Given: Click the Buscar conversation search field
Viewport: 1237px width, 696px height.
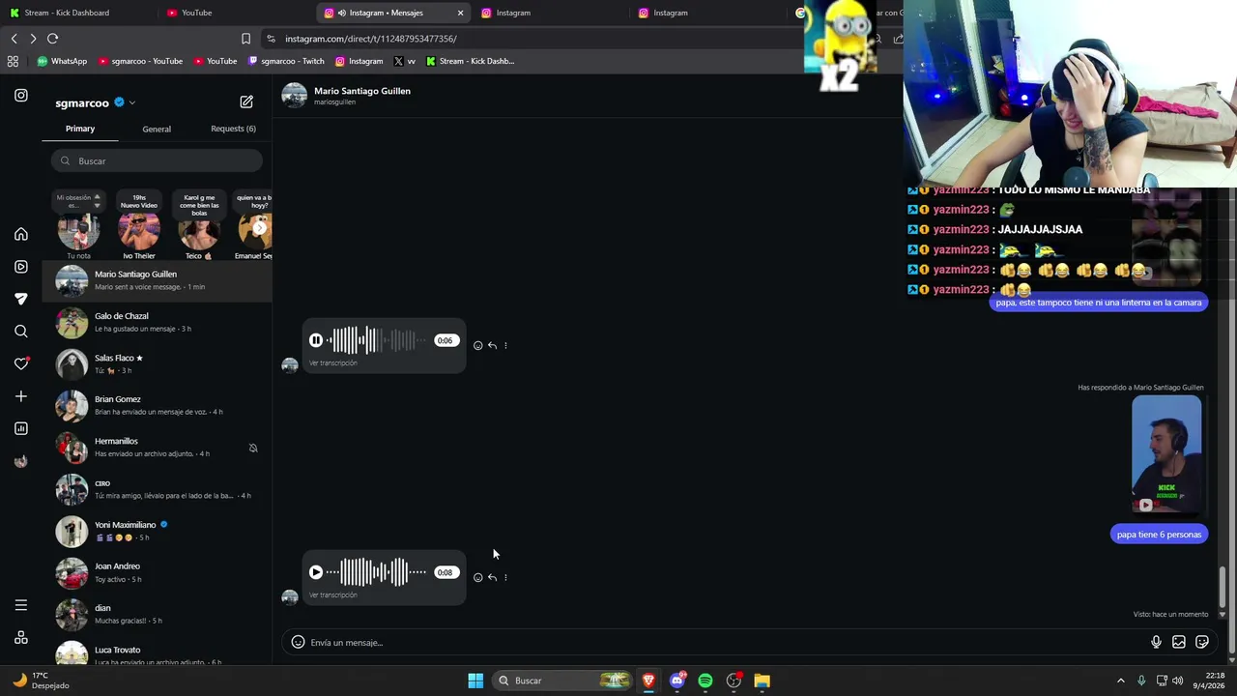Looking at the screenshot, I should [x=157, y=161].
